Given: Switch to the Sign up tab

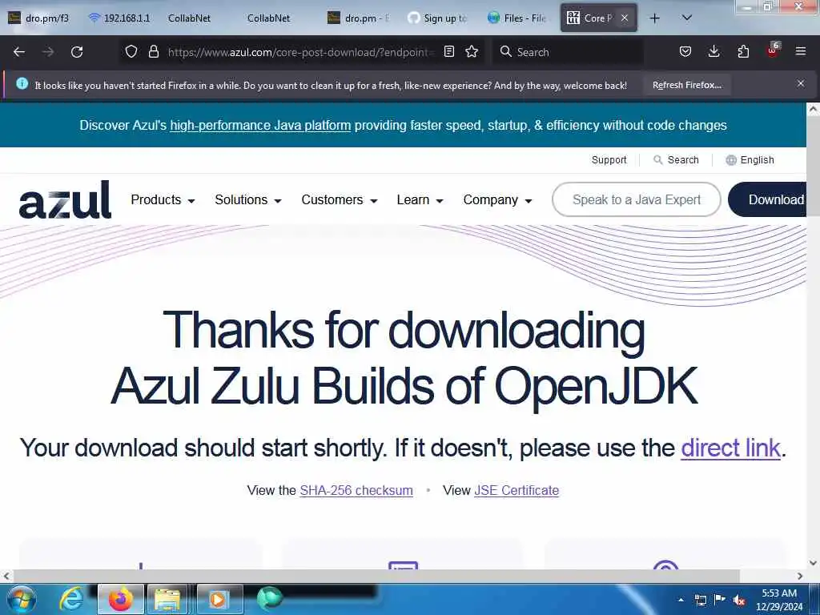Looking at the screenshot, I should (x=438, y=18).
